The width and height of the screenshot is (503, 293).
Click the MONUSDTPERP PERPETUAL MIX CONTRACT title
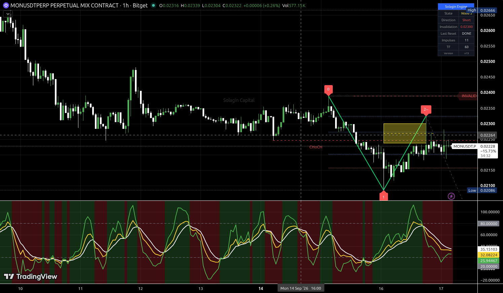65,5
